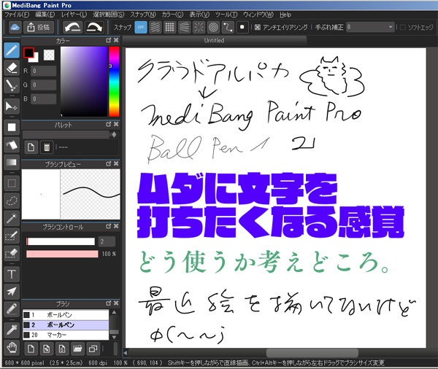The image size is (438, 369).
Task: Click the snap settings square icon
Action: (x=242, y=28)
